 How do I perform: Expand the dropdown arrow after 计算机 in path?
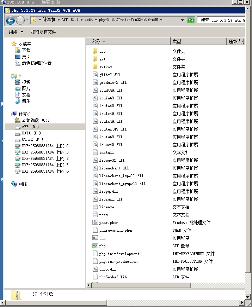click(x=59, y=20)
